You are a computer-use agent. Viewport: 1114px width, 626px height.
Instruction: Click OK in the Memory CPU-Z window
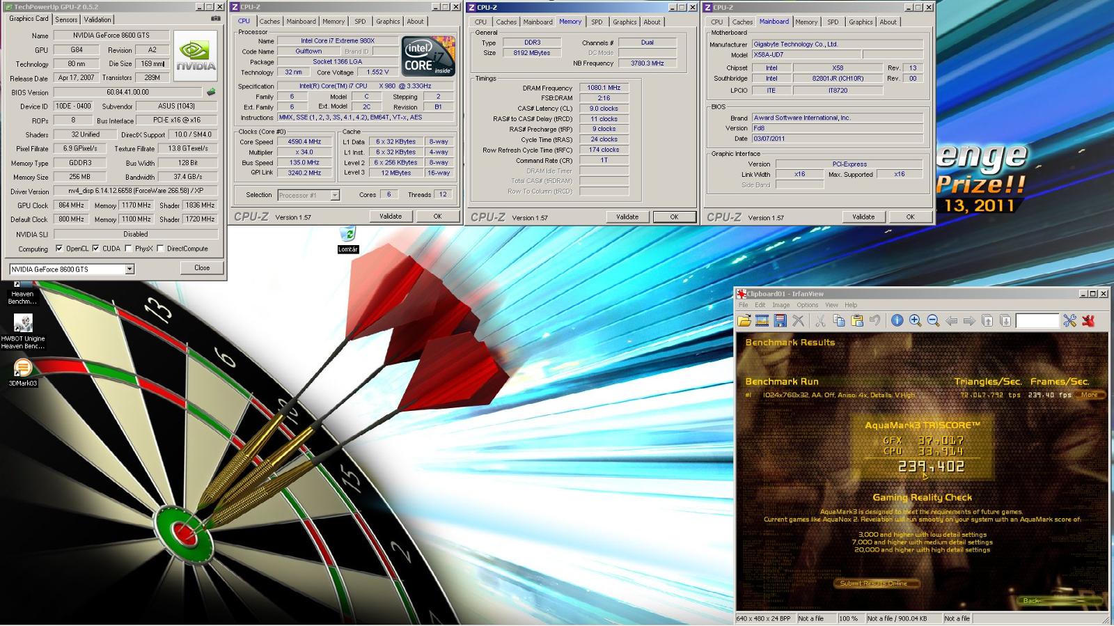pyautogui.click(x=674, y=217)
